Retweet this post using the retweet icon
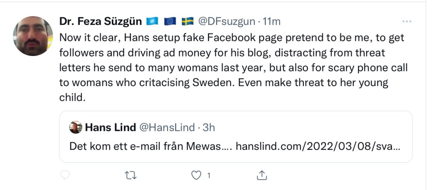The height and width of the screenshot is (190, 442). [x=130, y=175]
